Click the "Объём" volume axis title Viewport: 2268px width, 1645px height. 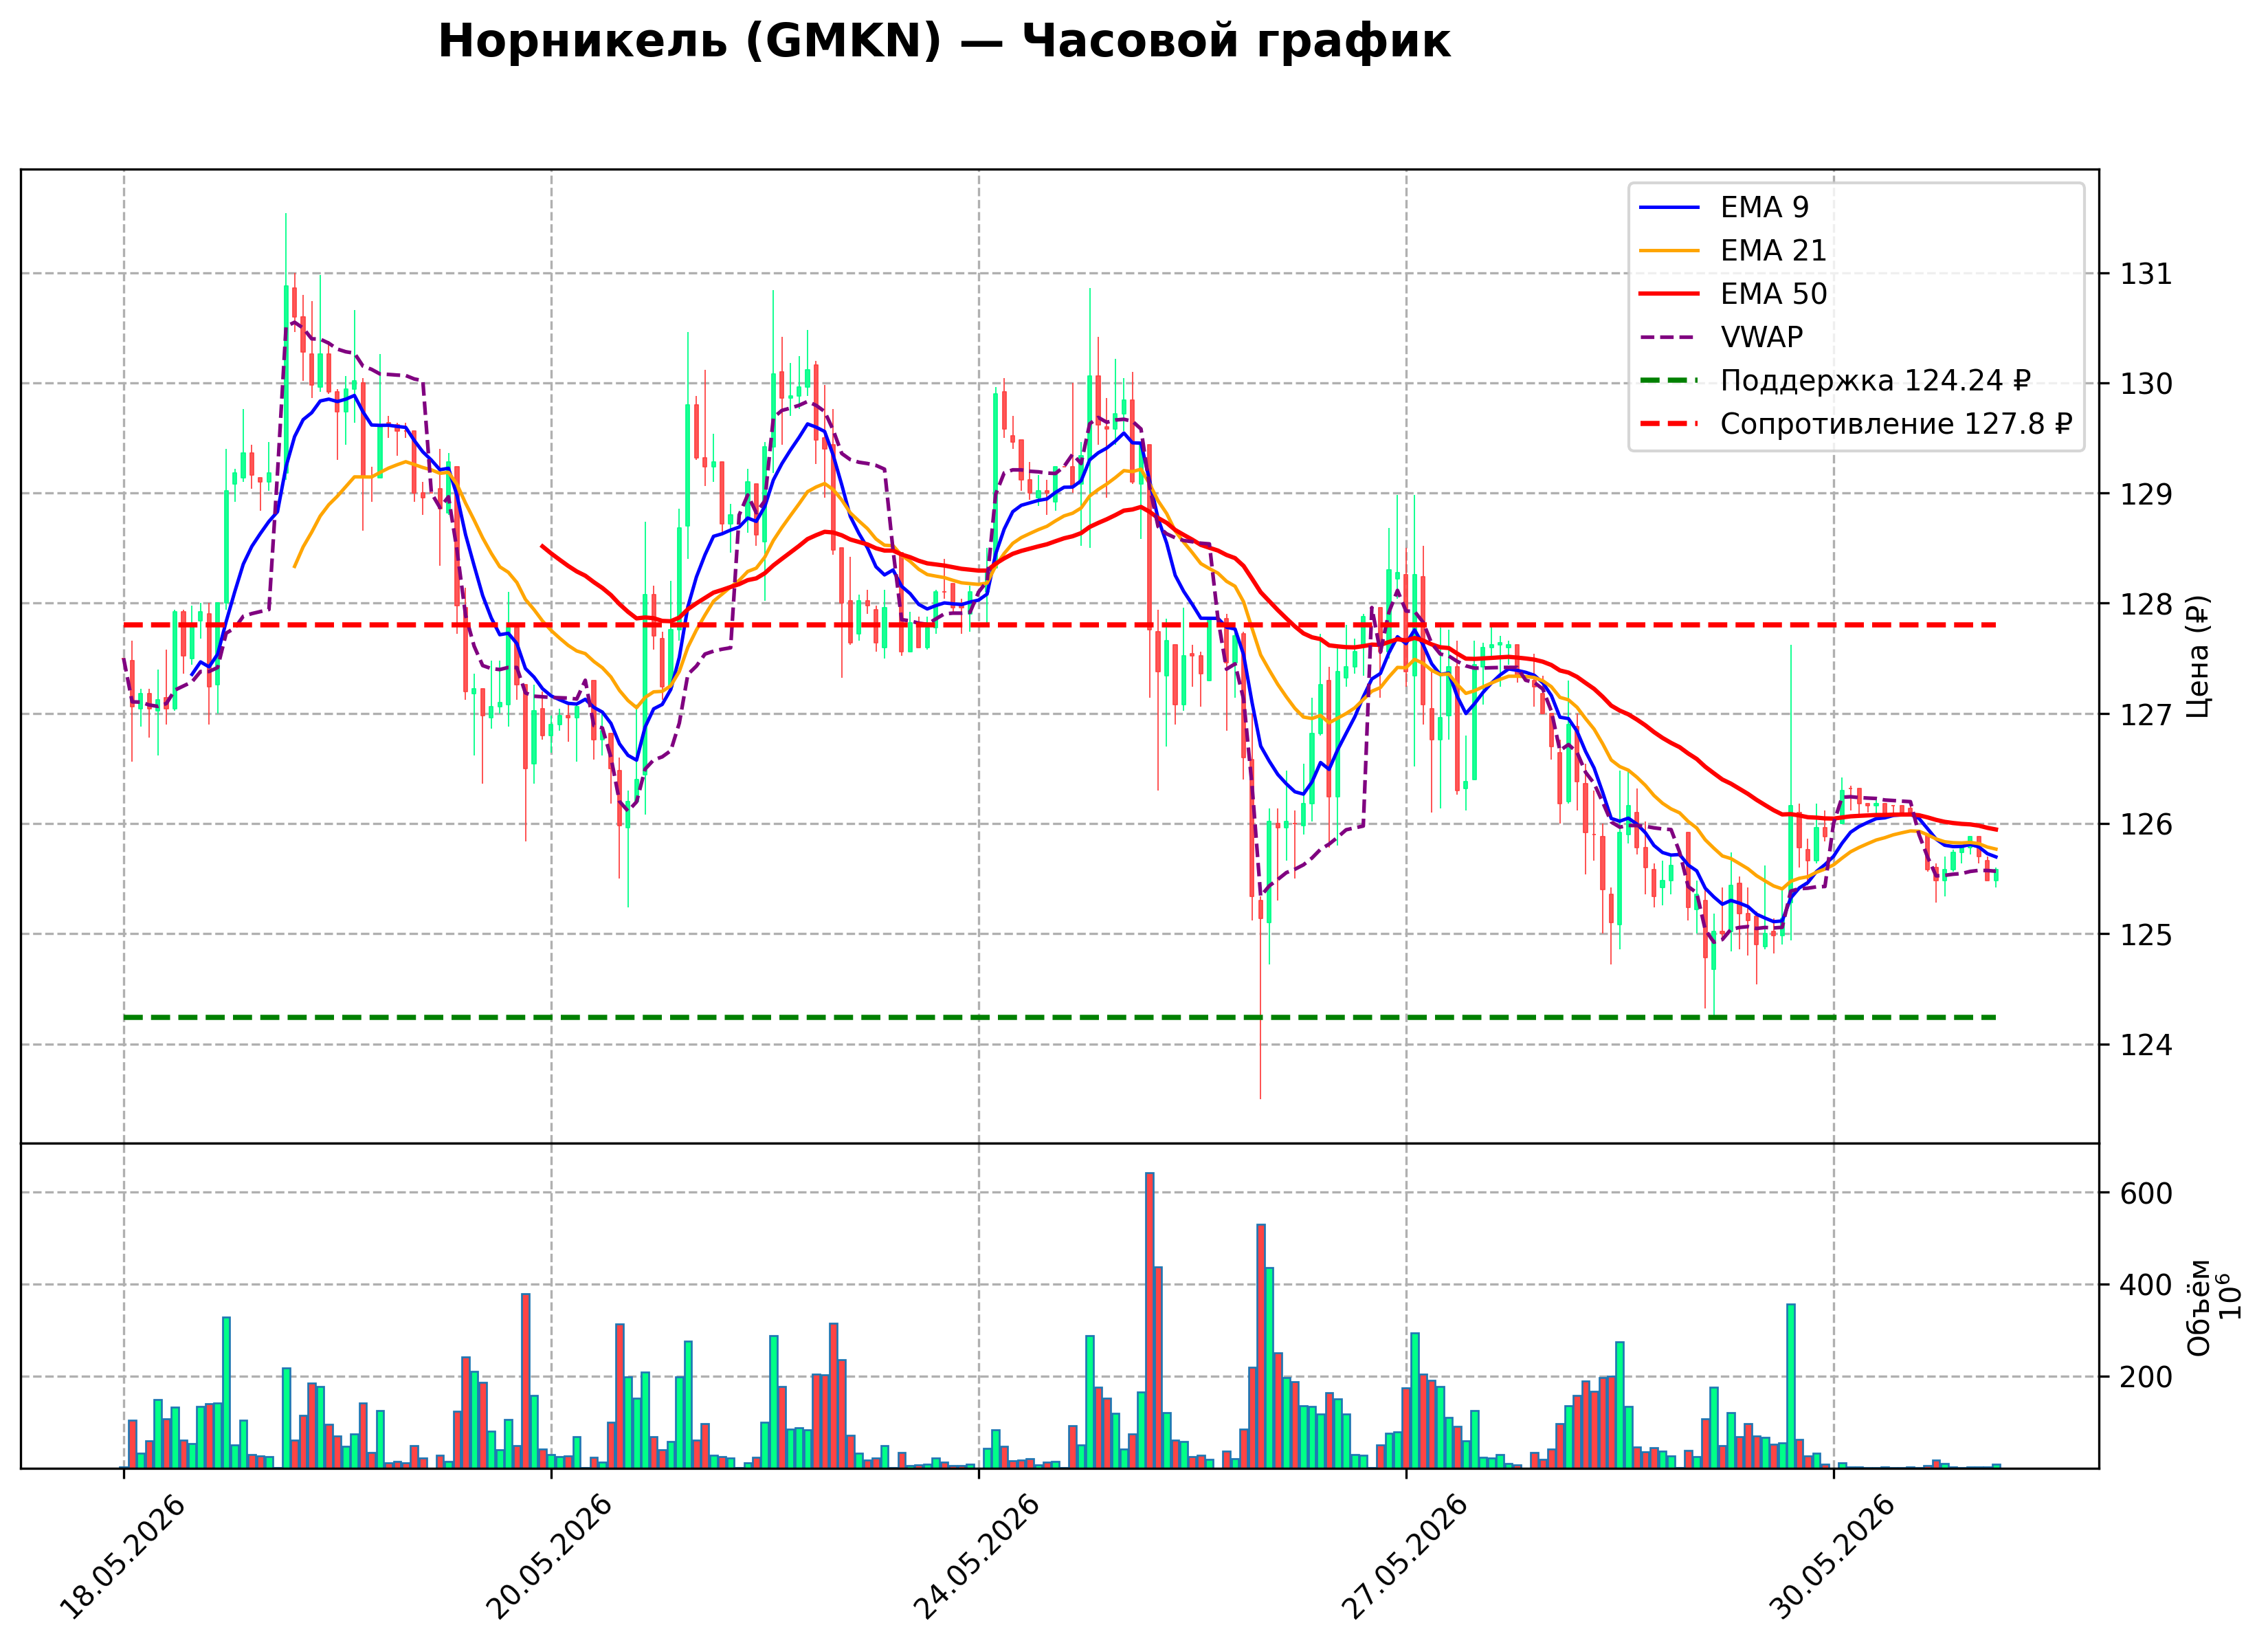(2199, 1307)
